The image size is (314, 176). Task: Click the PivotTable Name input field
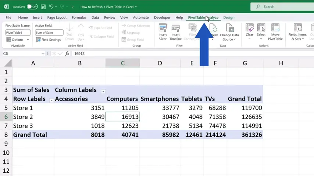tap(18, 33)
